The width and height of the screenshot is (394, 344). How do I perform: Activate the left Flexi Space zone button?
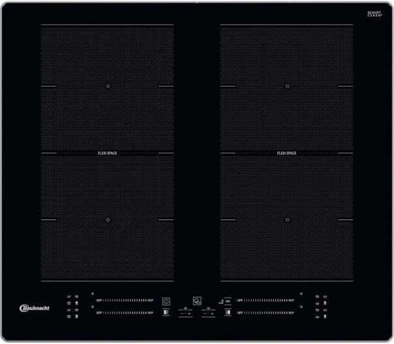(166, 313)
